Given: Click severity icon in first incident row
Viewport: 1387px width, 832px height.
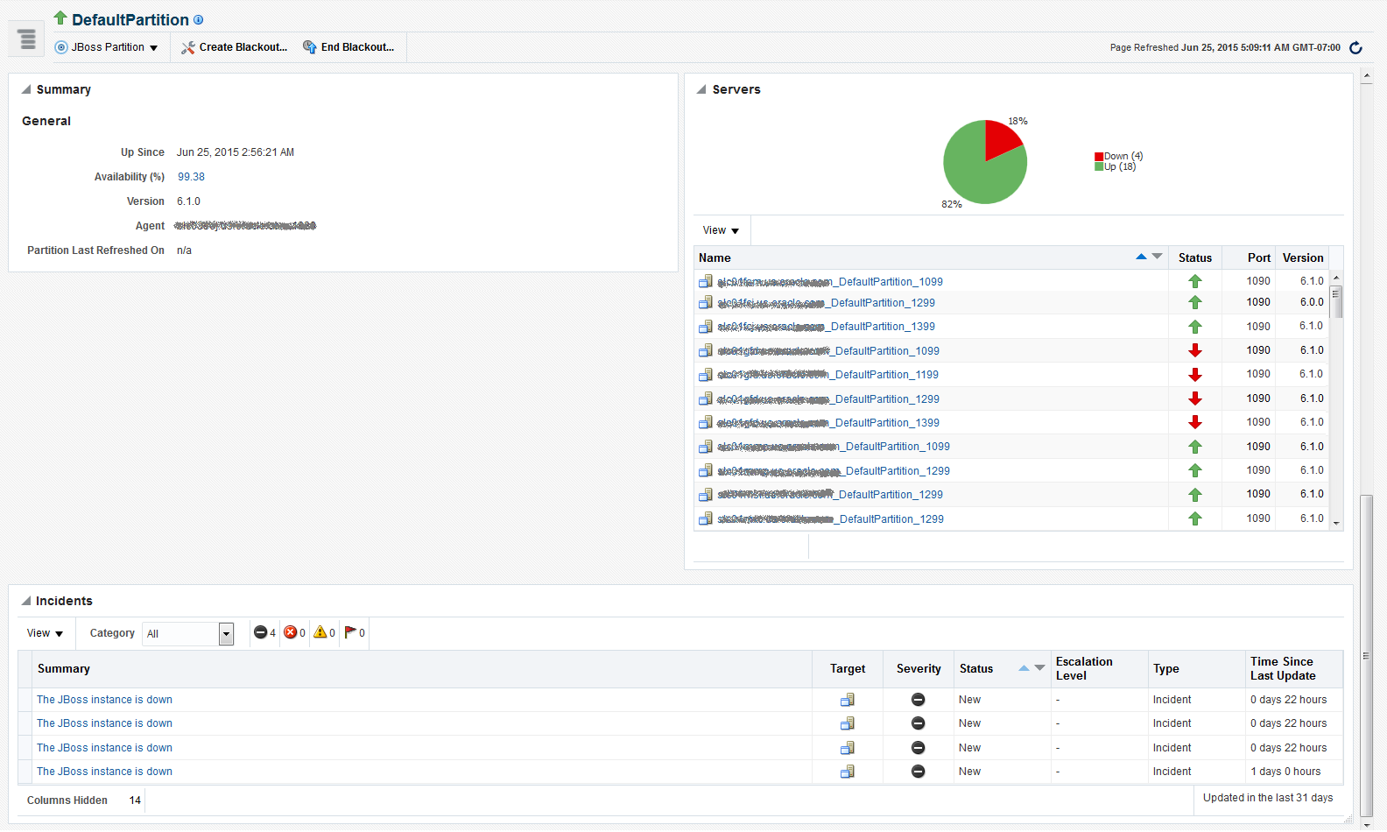Looking at the screenshot, I should [918, 700].
